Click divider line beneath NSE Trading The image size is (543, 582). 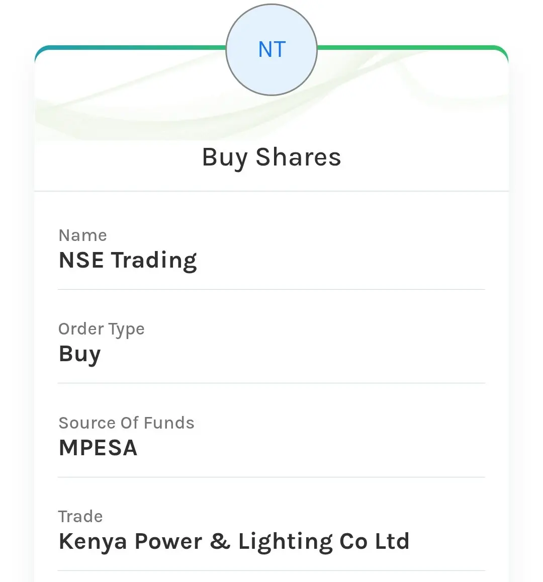tap(271, 289)
